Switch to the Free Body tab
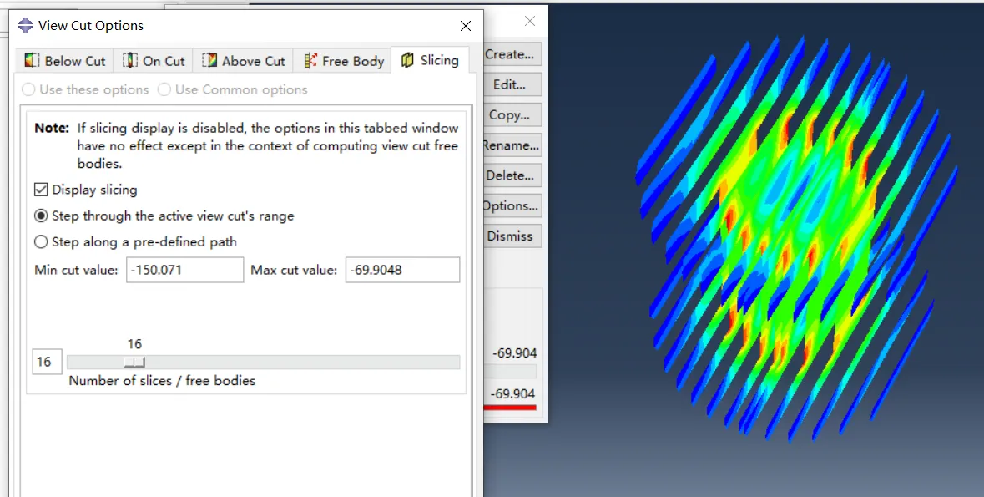The image size is (984, 497). pyautogui.click(x=343, y=60)
